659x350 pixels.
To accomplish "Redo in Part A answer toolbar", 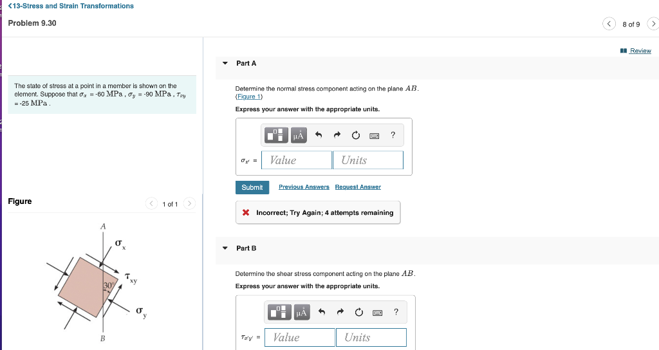I will coord(337,135).
